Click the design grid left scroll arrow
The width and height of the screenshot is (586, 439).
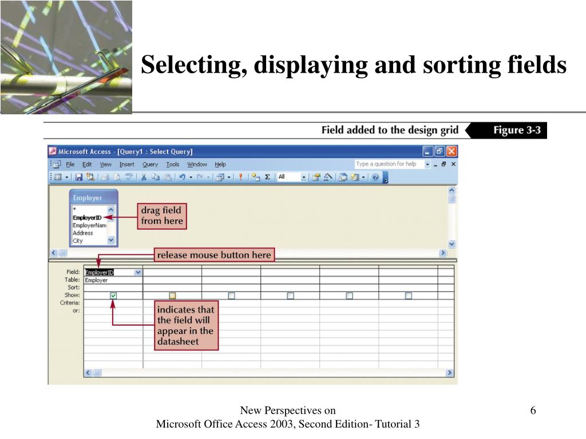coord(88,373)
